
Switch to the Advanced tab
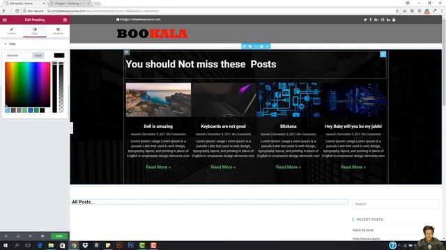[58, 31]
